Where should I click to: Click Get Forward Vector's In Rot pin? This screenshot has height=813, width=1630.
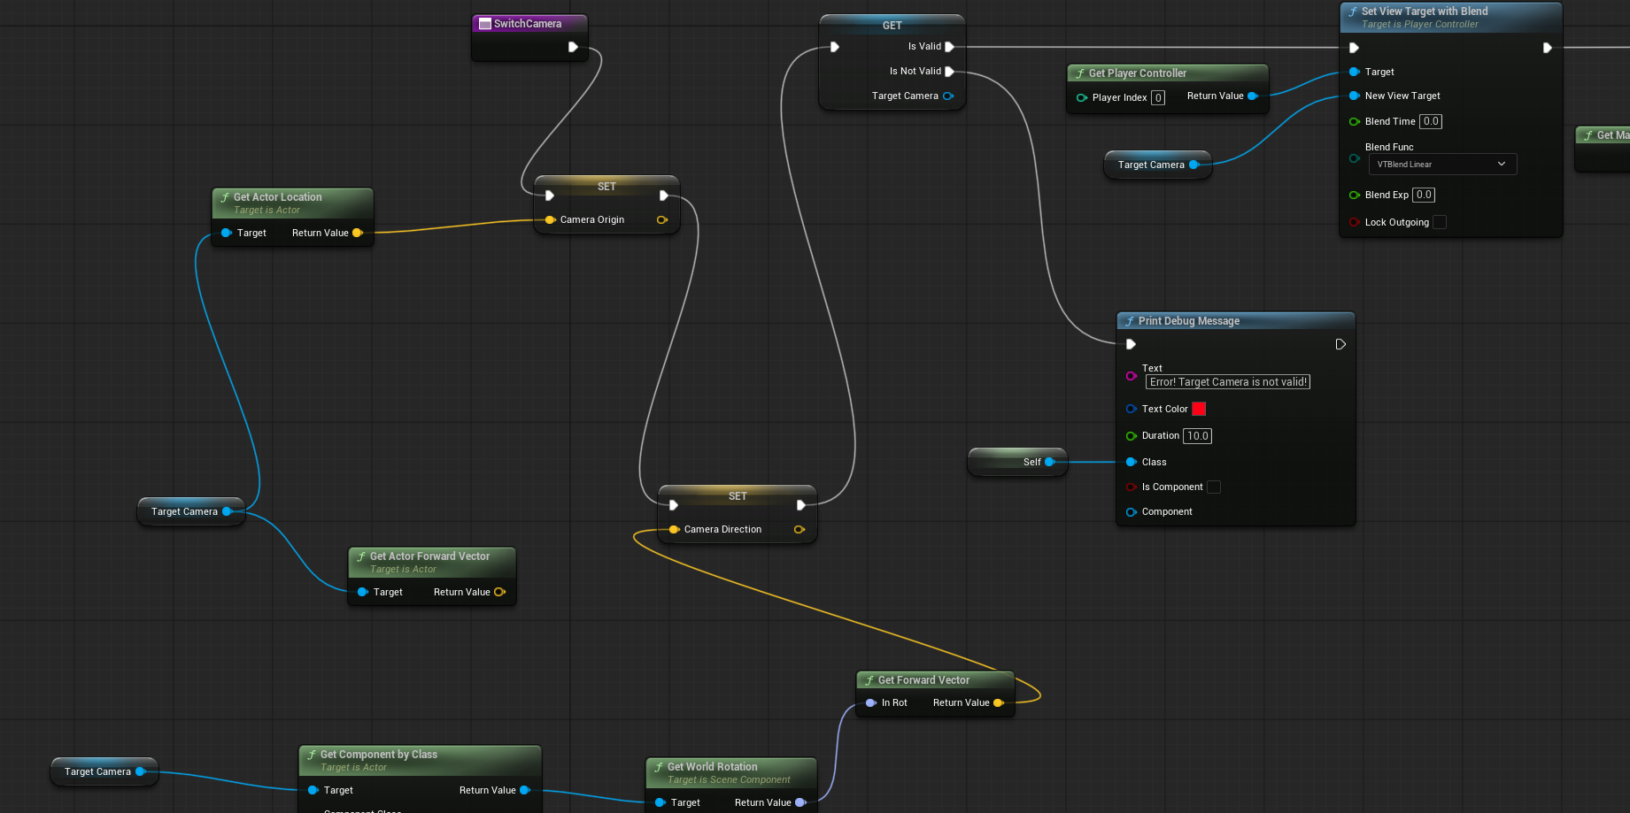pos(870,702)
